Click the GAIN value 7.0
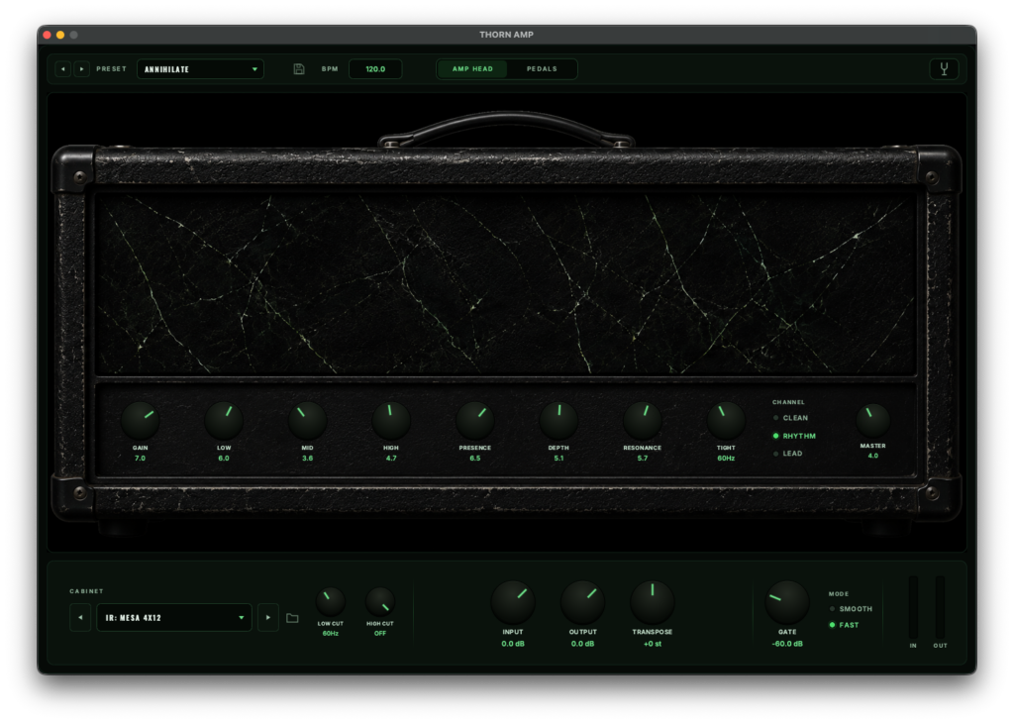This screenshot has height=724, width=1014. (x=141, y=459)
